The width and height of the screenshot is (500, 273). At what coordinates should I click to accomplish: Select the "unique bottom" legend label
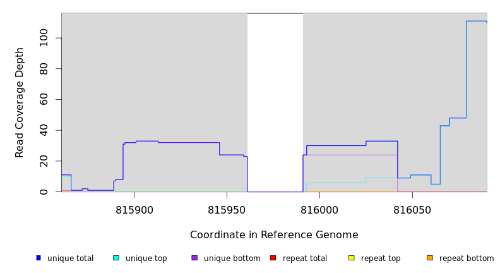point(232,258)
